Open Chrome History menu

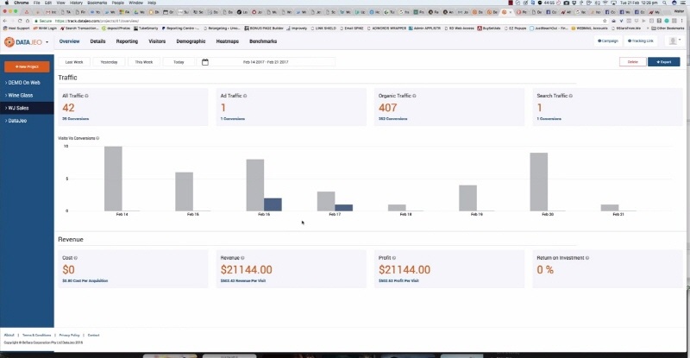pyautogui.click(x=76, y=3)
